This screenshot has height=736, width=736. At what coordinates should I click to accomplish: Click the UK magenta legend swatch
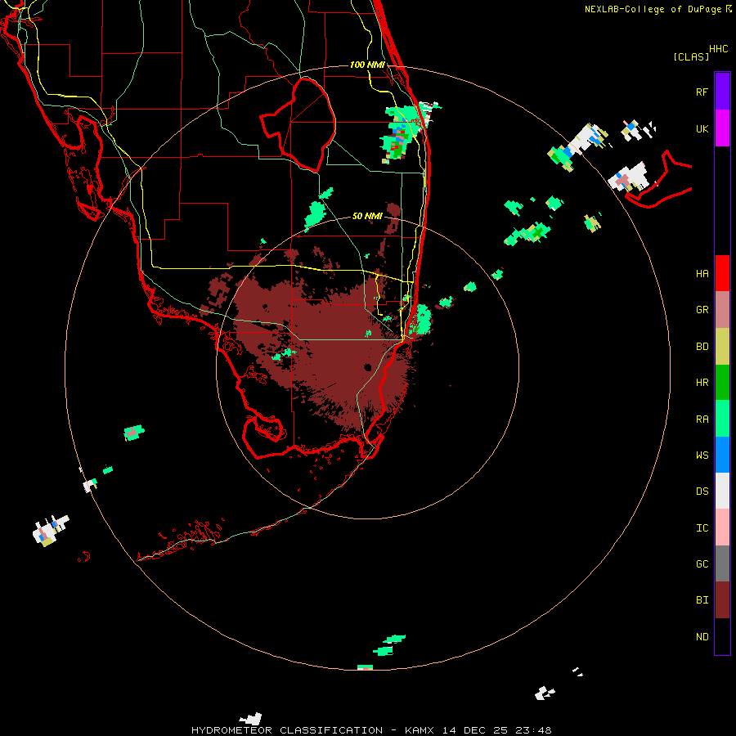point(722,128)
